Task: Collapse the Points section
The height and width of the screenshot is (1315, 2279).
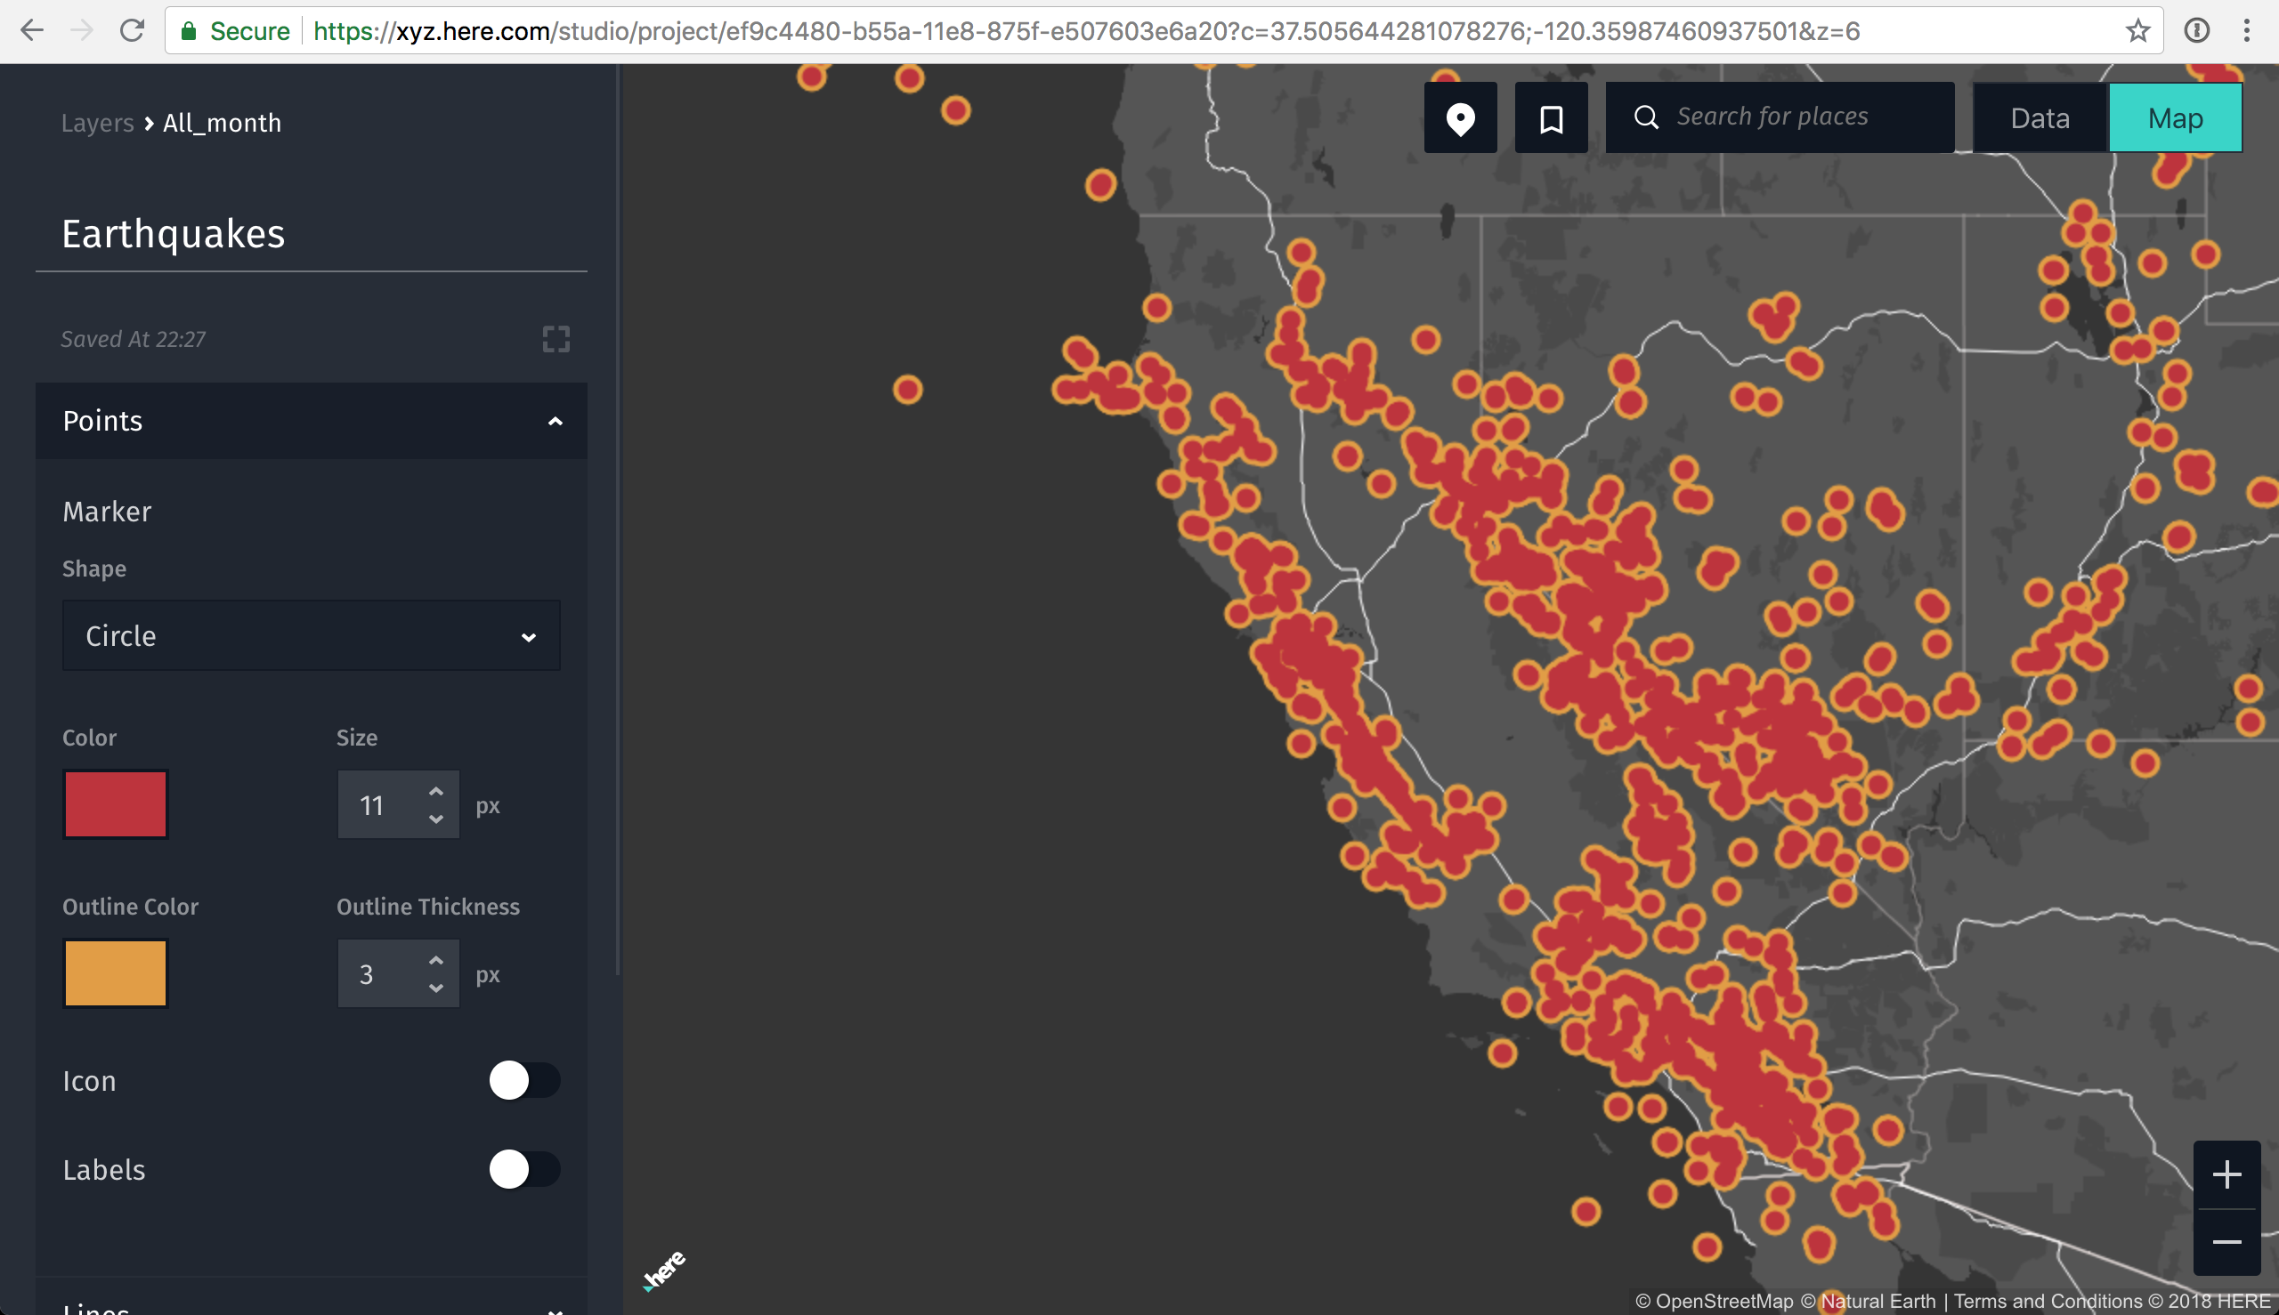Action: coord(555,421)
